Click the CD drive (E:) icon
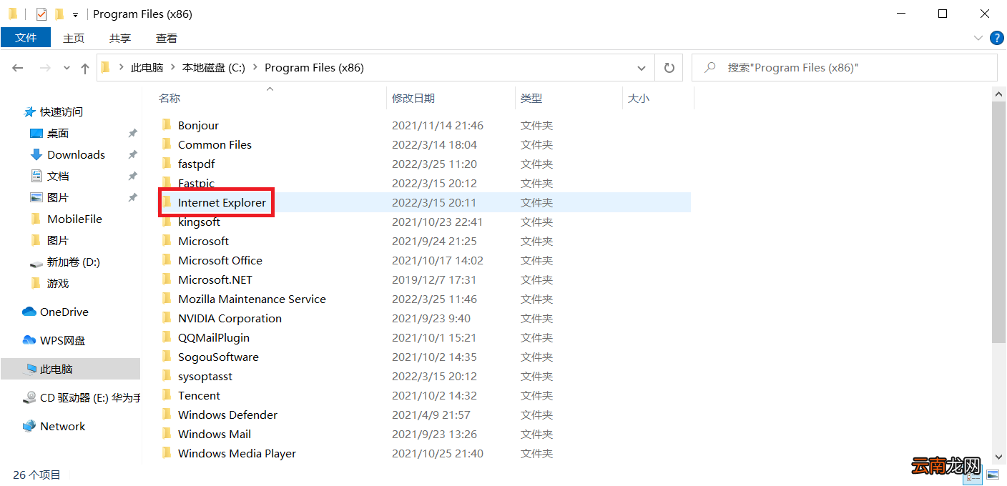This screenshot has height=486, width=1007. (29, 397)
